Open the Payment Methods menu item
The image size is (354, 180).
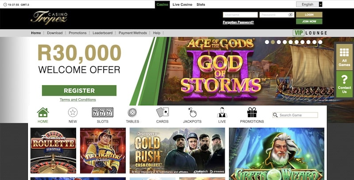point(133,33)
